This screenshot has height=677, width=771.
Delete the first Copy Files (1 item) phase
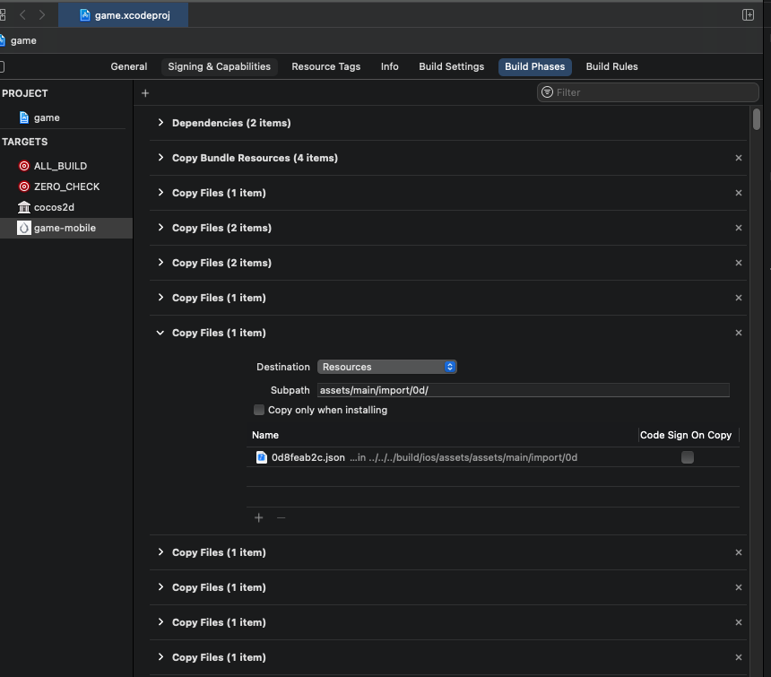tap(739, 193)
